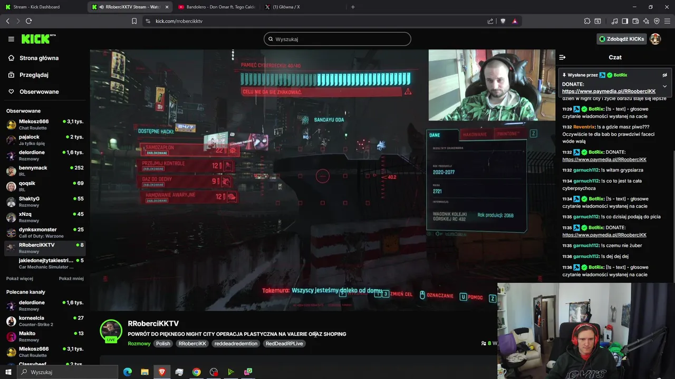
Task: Click the RRoberciKK tag
Action: [x=192, y=344]
